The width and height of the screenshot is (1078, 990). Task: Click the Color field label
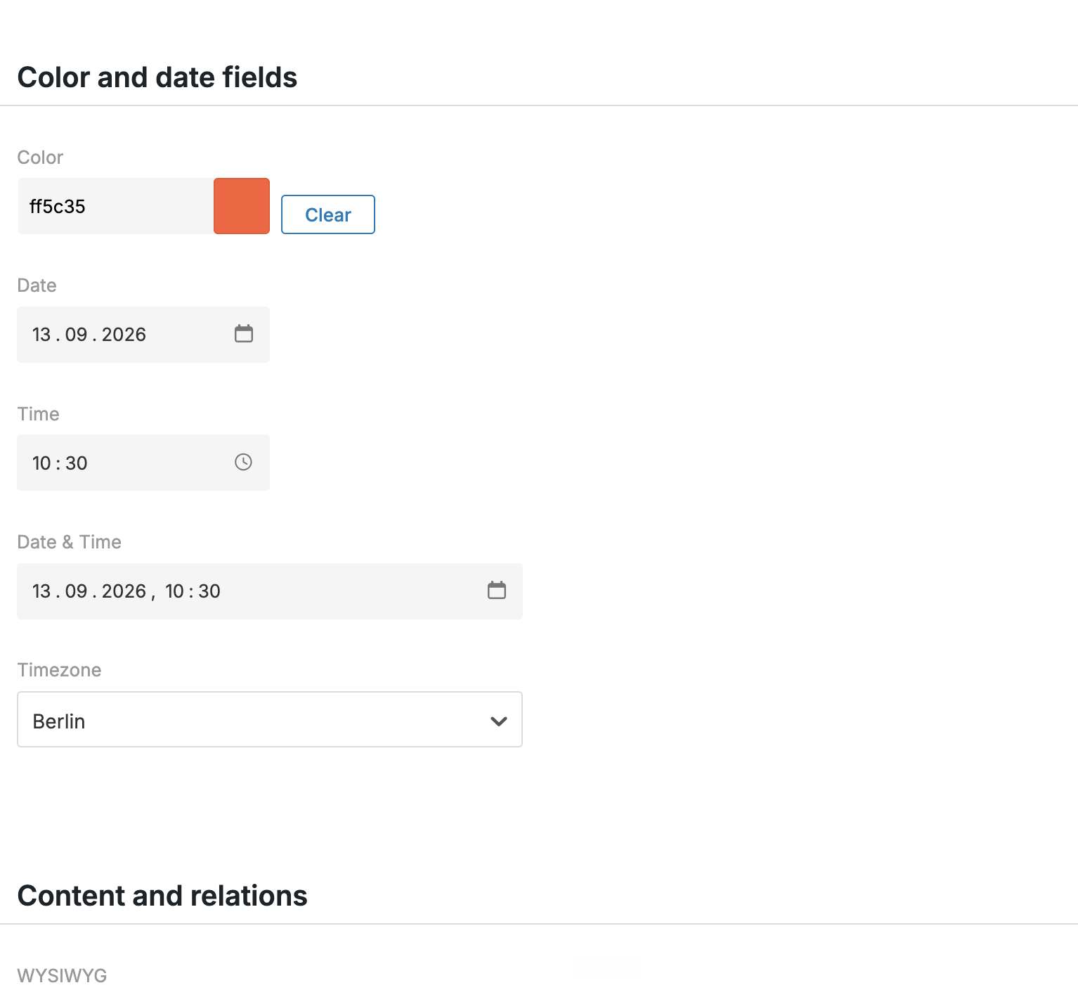(40, 157)
